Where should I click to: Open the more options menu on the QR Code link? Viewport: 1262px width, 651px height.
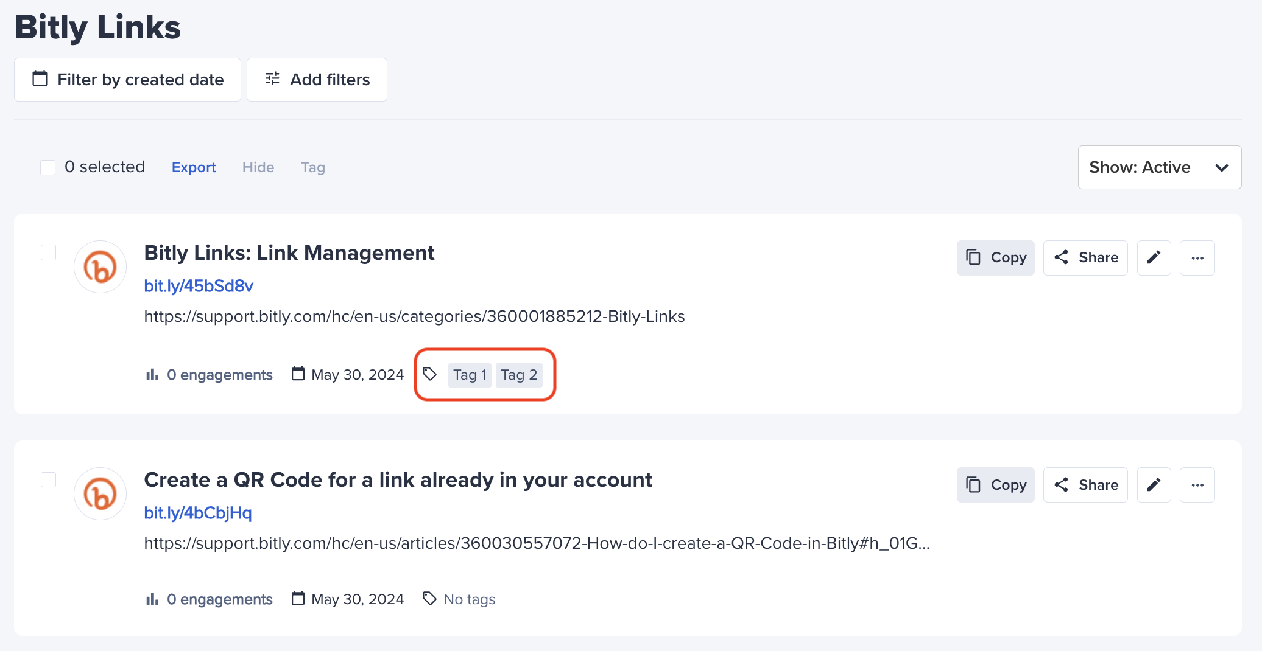[1197, 485]
